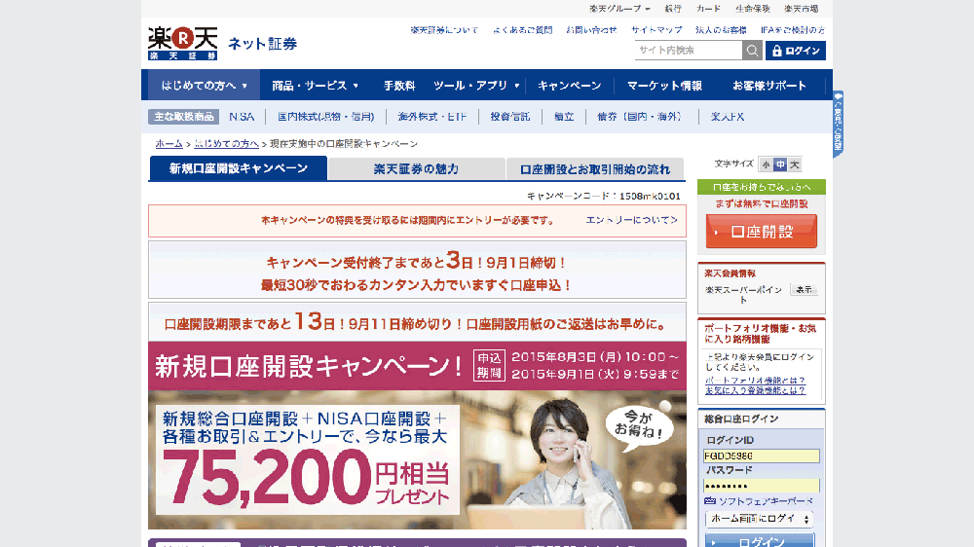Switch to the 楽天証券の魅力 tab
This screenshot has height=547, width=974.
coord(416,169)
